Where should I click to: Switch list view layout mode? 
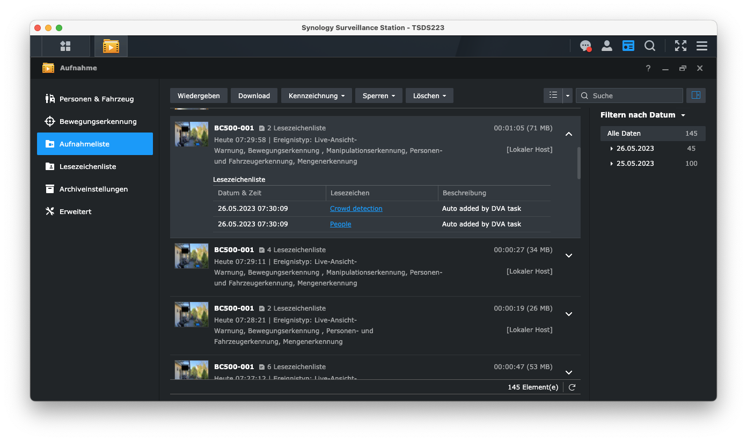pyautogui.click(x=553, y=95)
